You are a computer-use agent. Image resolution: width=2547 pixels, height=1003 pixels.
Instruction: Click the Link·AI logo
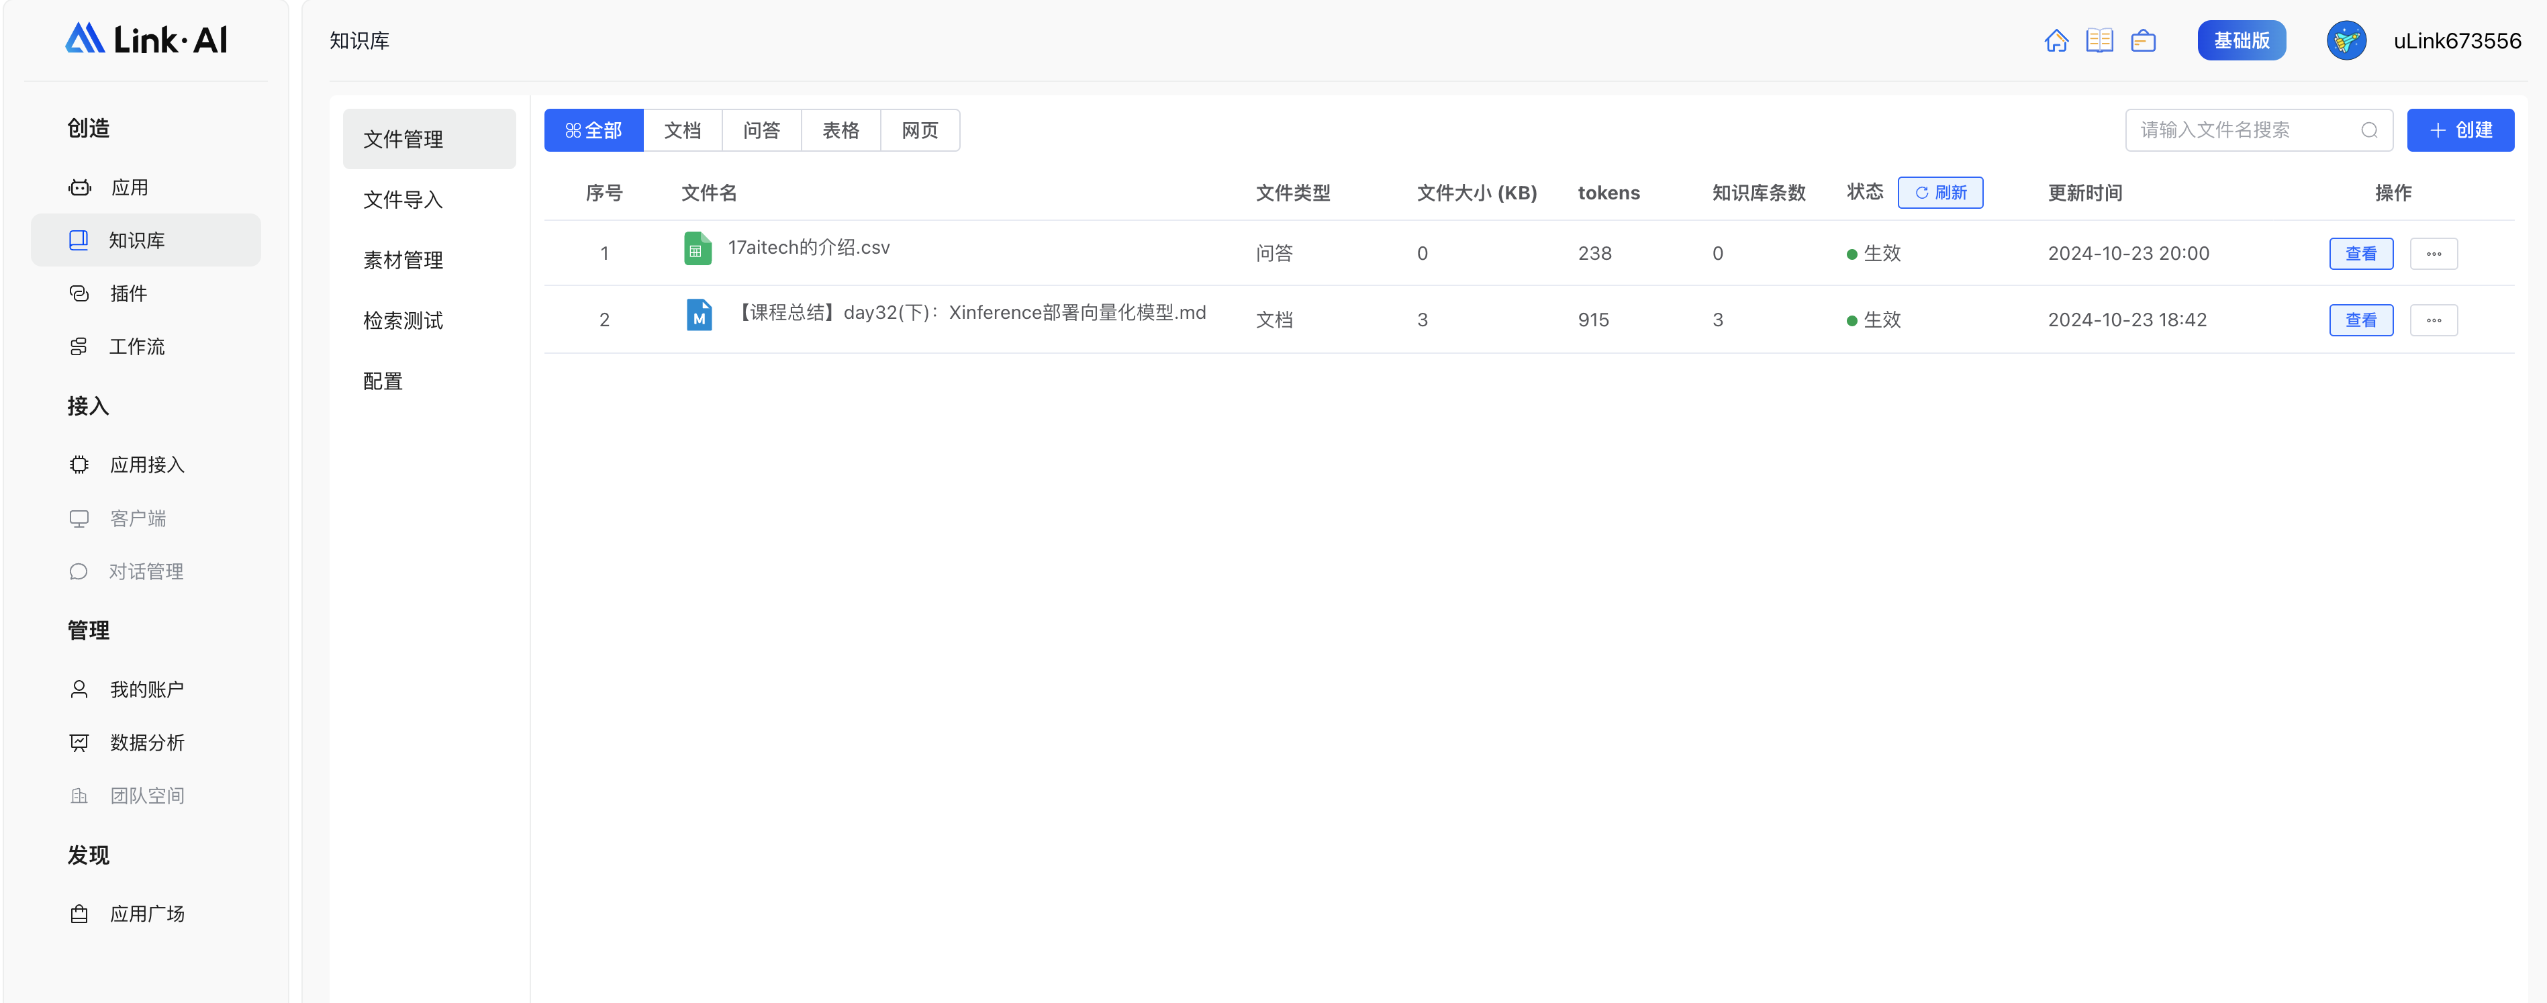[146, 40]
